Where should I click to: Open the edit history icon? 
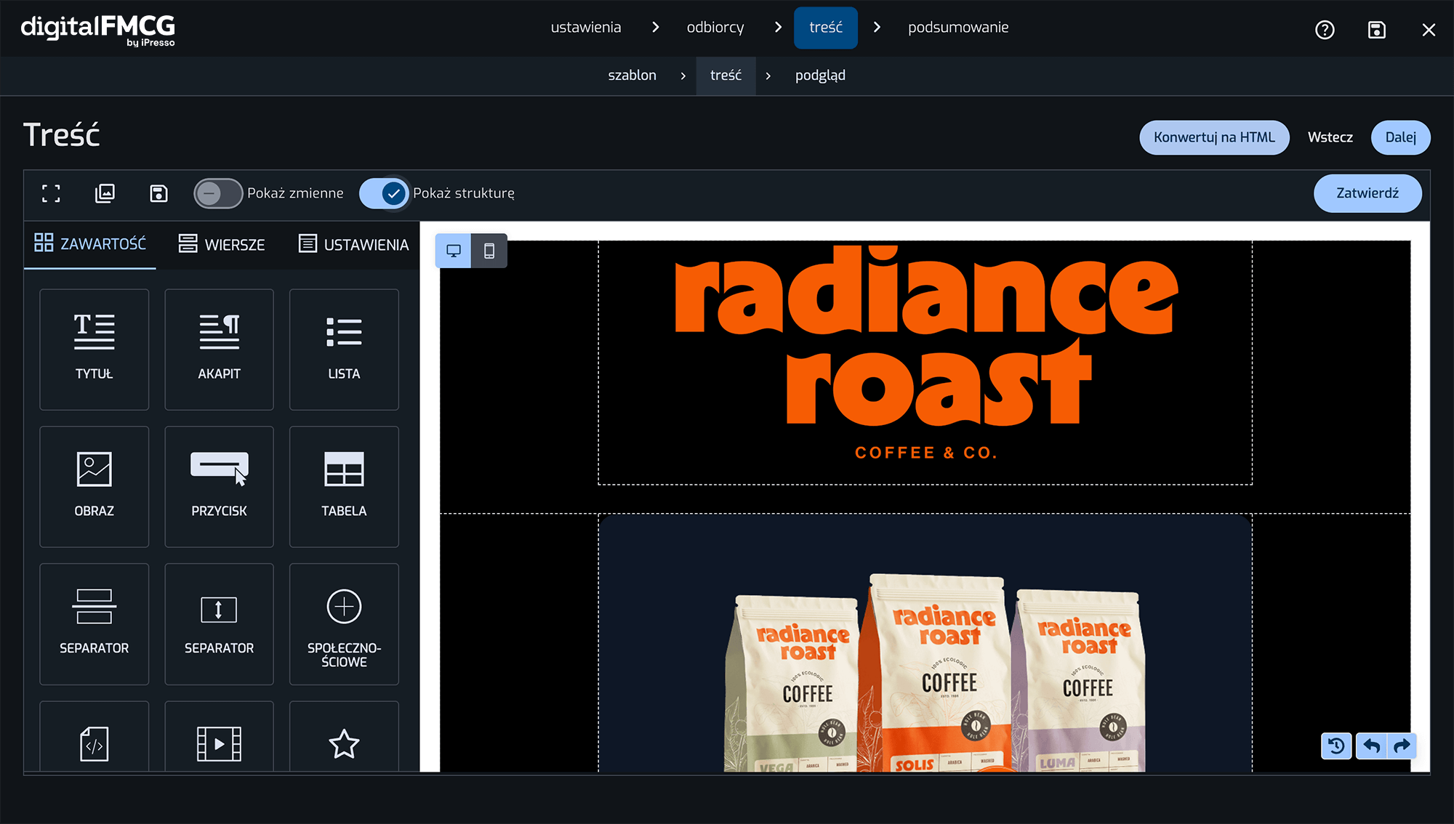1336,746
